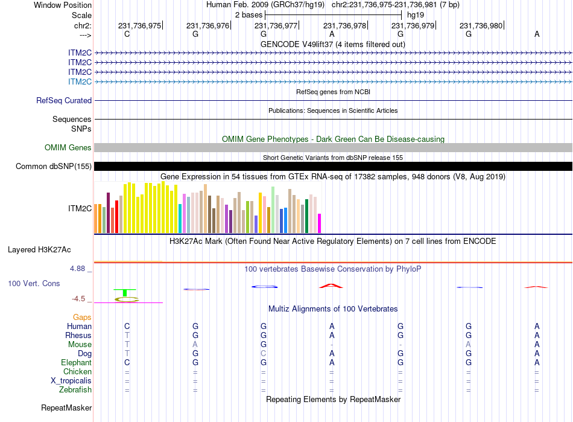Click the Zebrafish alignment row label
The image size is (573, 422).
click(76, 390)
